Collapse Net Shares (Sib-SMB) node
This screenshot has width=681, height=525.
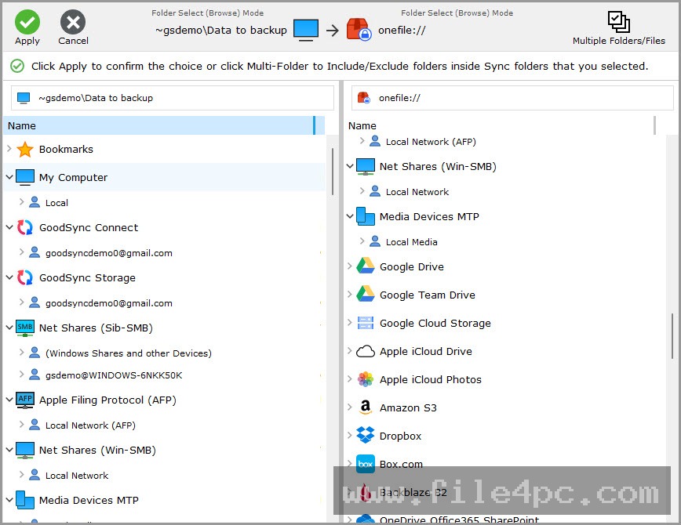click(x=9, y=328)
